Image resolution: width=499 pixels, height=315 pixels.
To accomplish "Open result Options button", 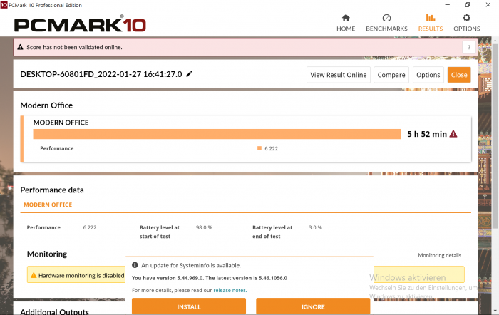I will click(x=428, y=75).
